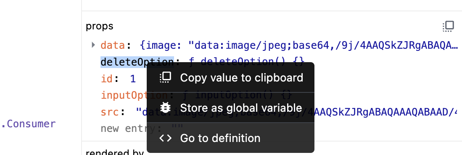This screenshot has width=462, height=155.
Task: Click the clipboard icon in context menu
Action: pyautogui.click(x=165, y=77)
